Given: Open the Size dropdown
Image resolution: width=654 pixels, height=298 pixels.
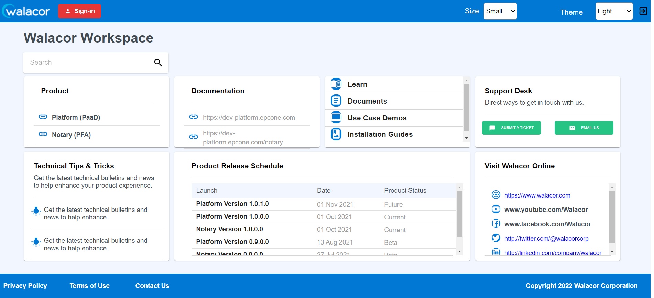Looking at the screenshot, I should pyautogui.click(x=500, y=11).
